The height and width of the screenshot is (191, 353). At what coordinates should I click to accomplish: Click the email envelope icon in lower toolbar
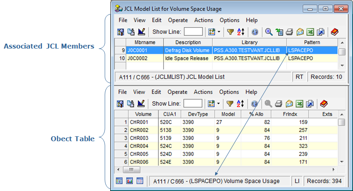coord(289,104)
